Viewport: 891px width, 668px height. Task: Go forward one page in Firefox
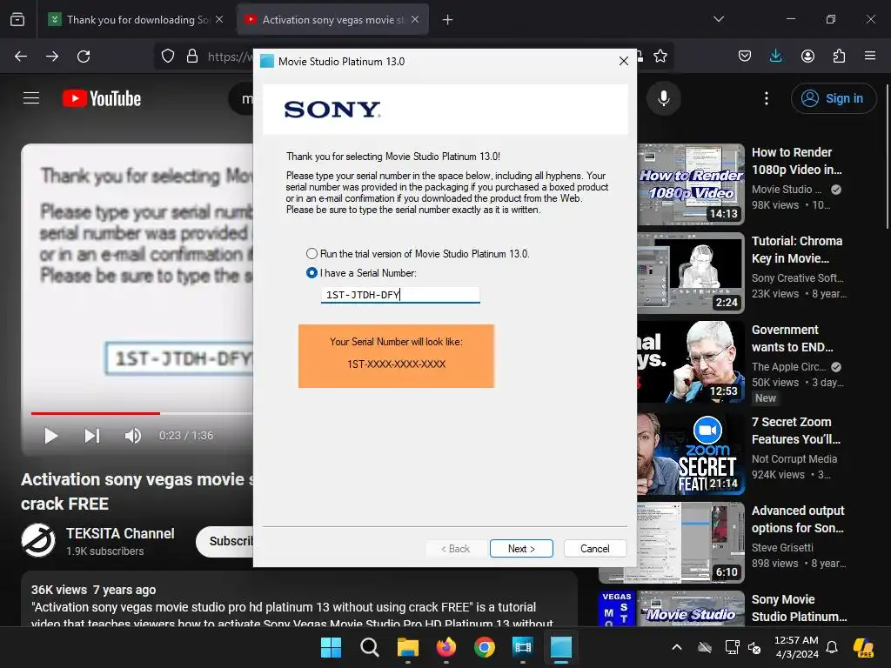point(52,57)
